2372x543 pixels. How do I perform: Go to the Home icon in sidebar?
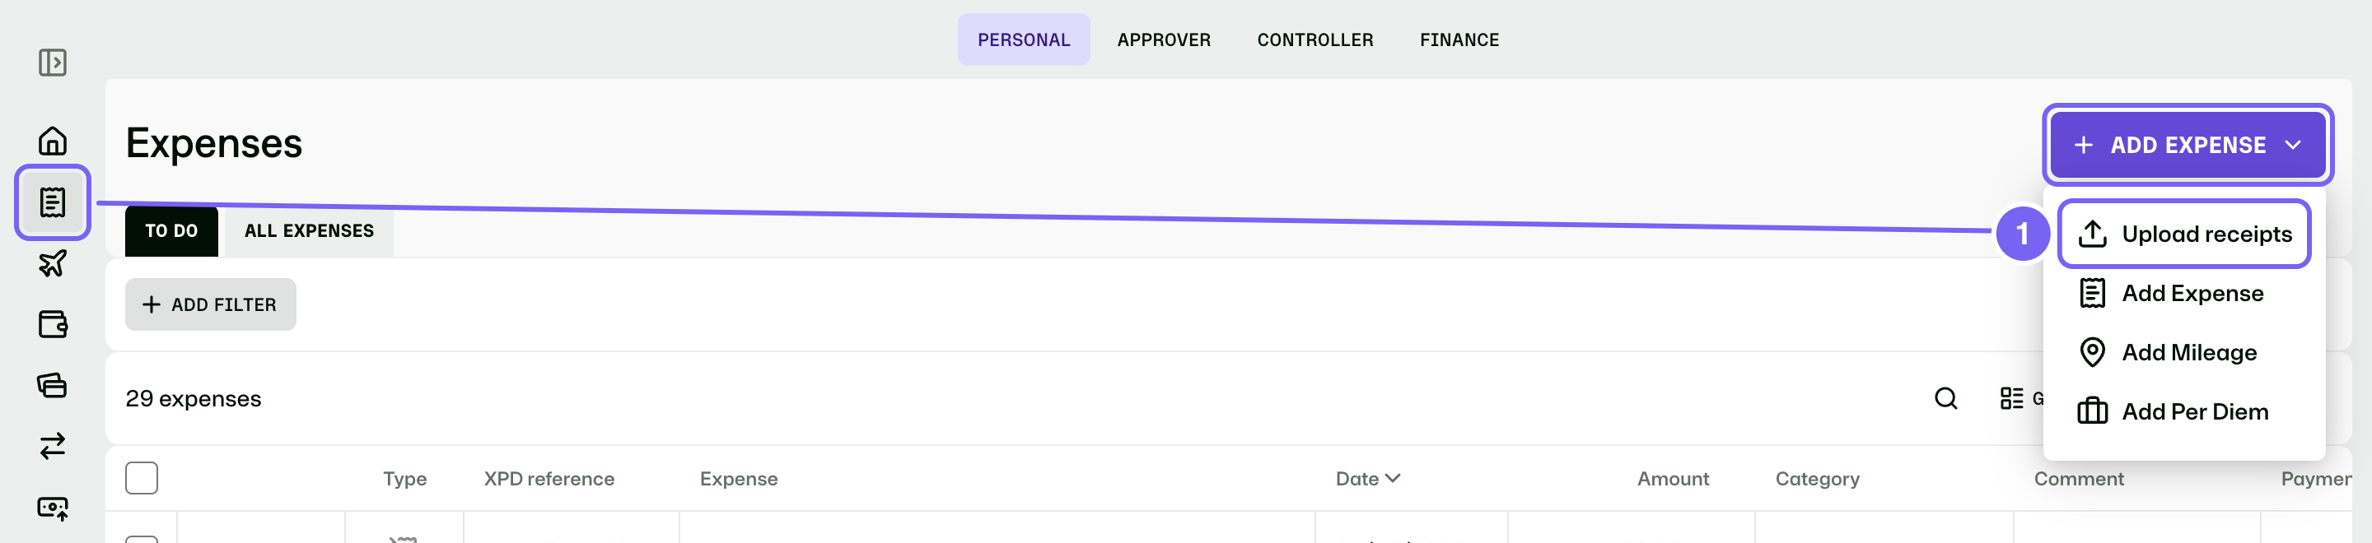(x=53, y=141)
